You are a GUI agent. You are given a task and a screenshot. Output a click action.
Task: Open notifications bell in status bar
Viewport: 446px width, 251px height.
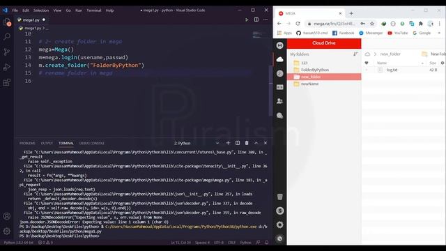[266, 243]
